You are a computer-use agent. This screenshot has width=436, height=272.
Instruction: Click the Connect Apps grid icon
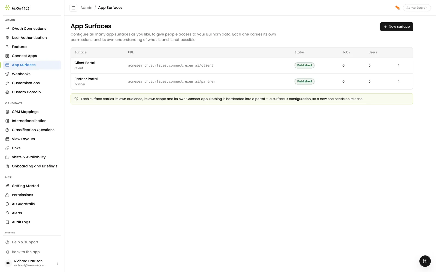point(7,56)
